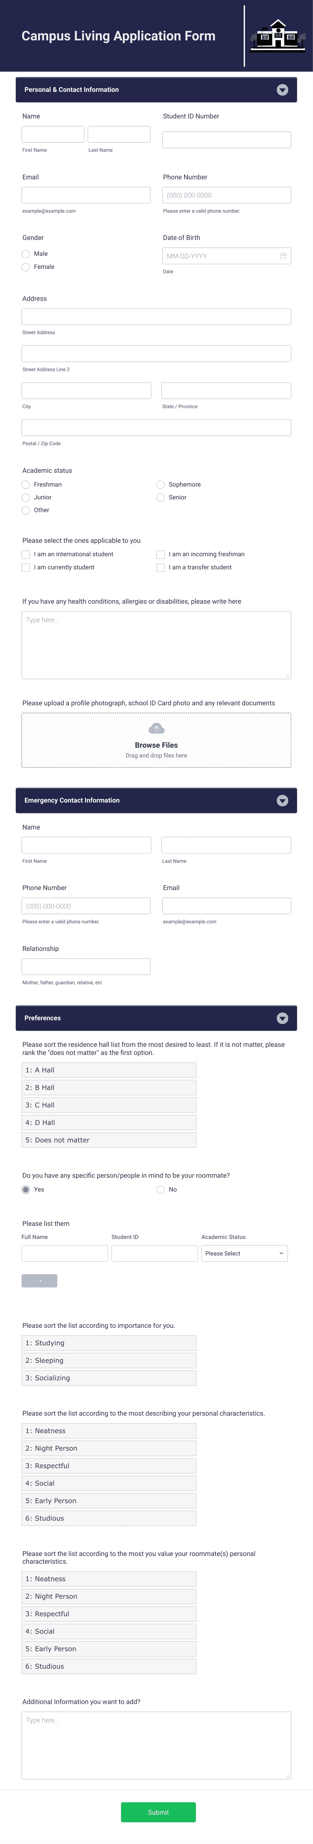
Task: Select 'A Hall' in the residence ranking list
Action: coord(108,1069)
